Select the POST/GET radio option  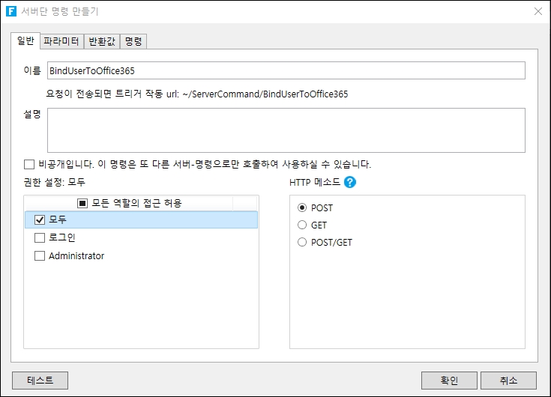point(302,243)
